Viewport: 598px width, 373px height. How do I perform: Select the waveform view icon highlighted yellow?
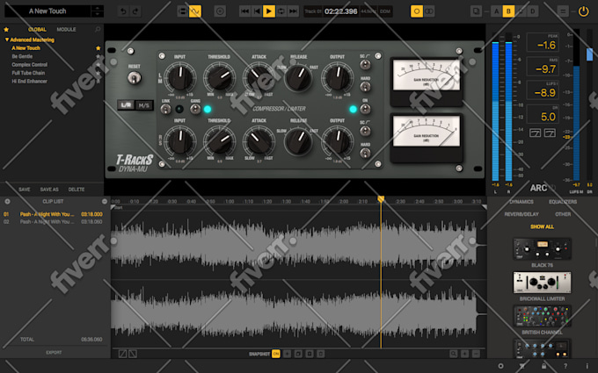195,11
